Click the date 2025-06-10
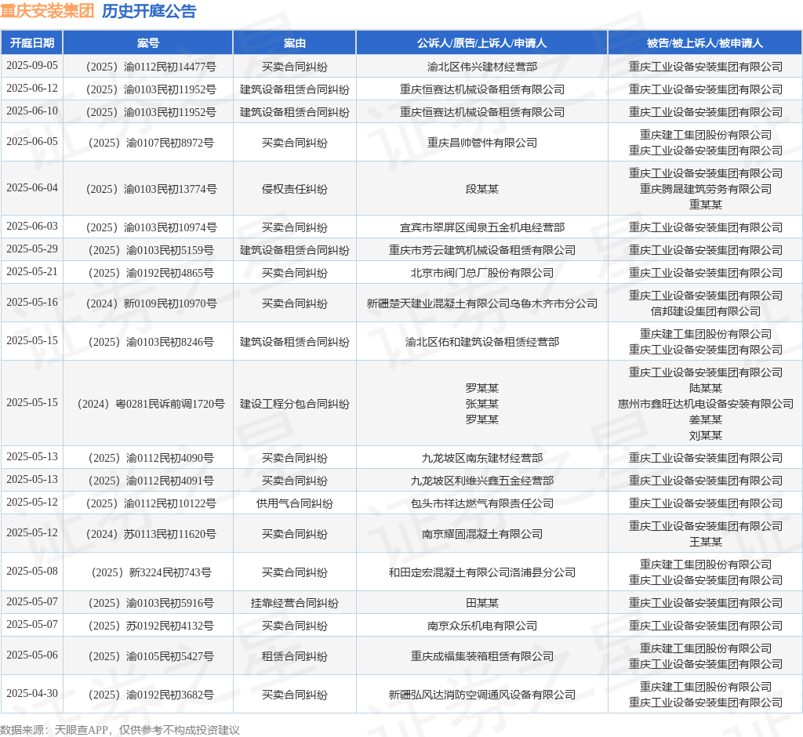The height and width of the screenshot is (737, 803). pyautogui.click(x=31, y=111)
